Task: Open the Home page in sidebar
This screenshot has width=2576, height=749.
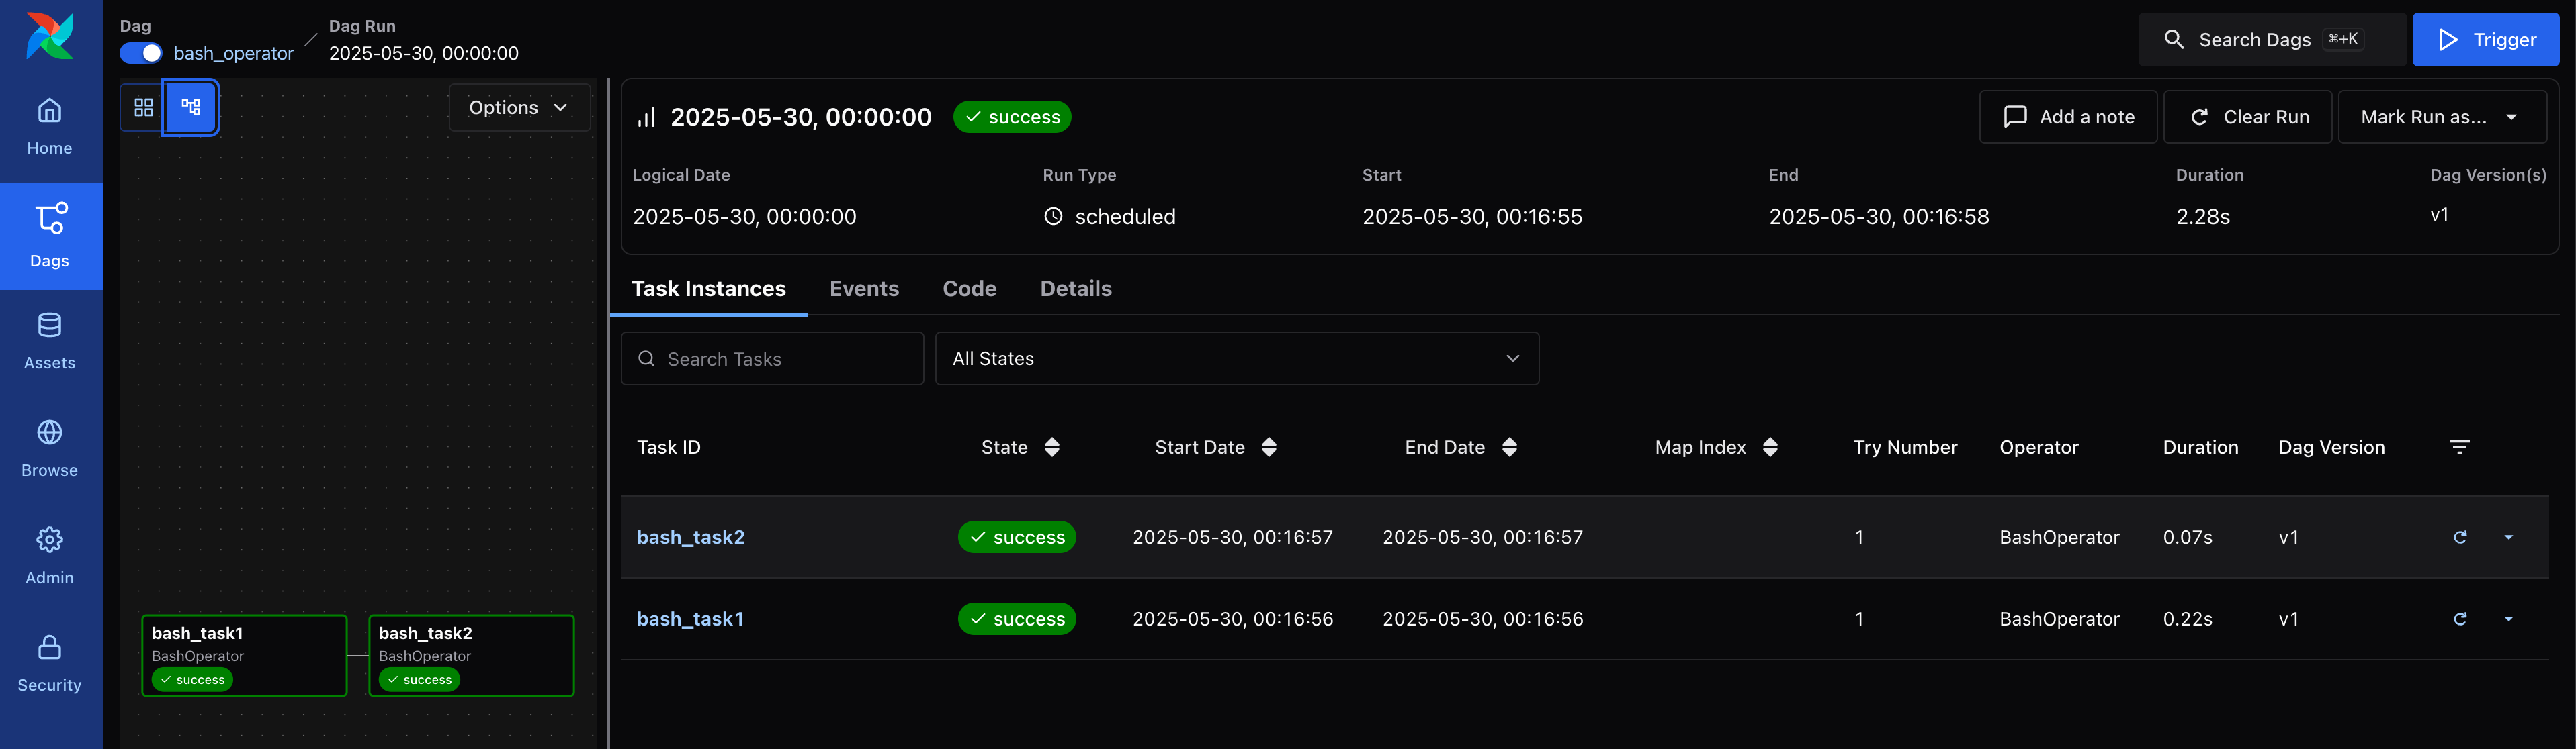Action: 50,126
